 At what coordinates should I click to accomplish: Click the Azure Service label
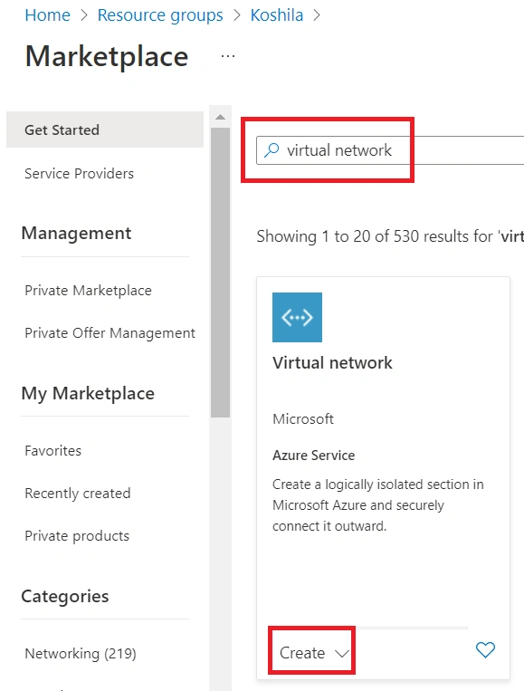(x=313, y=456)
